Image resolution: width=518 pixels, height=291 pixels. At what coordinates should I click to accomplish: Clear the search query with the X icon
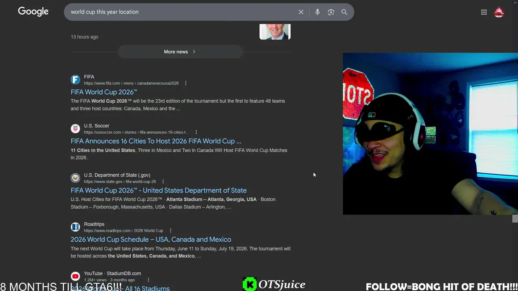point(301,12)
